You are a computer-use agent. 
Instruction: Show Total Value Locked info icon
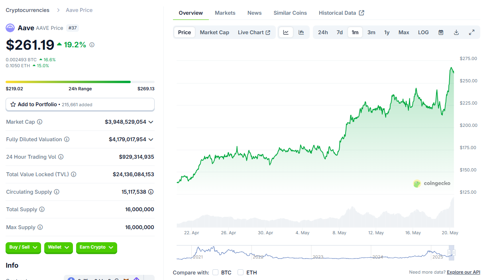[x=74, y=175]
